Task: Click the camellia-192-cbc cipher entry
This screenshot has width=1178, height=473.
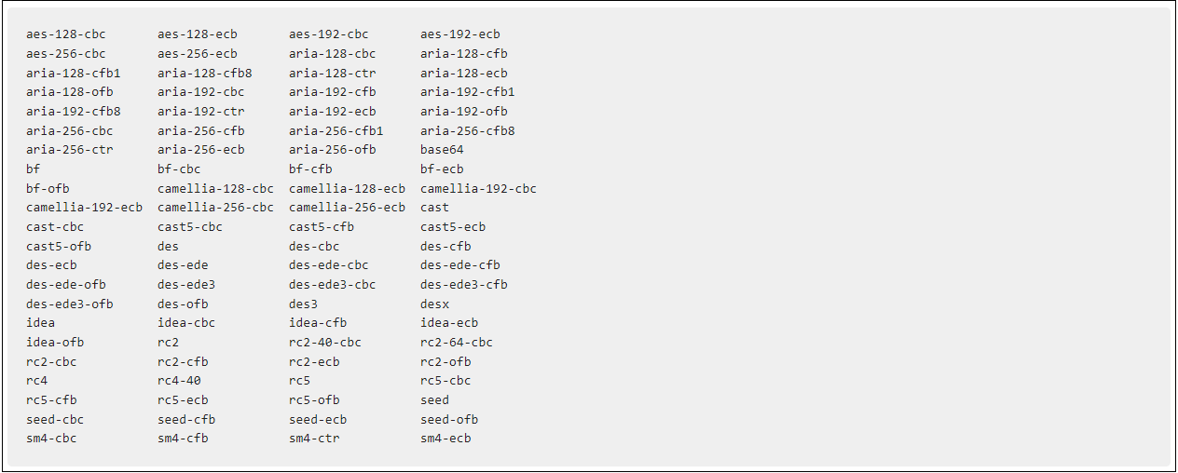Action: coord(478,188)
